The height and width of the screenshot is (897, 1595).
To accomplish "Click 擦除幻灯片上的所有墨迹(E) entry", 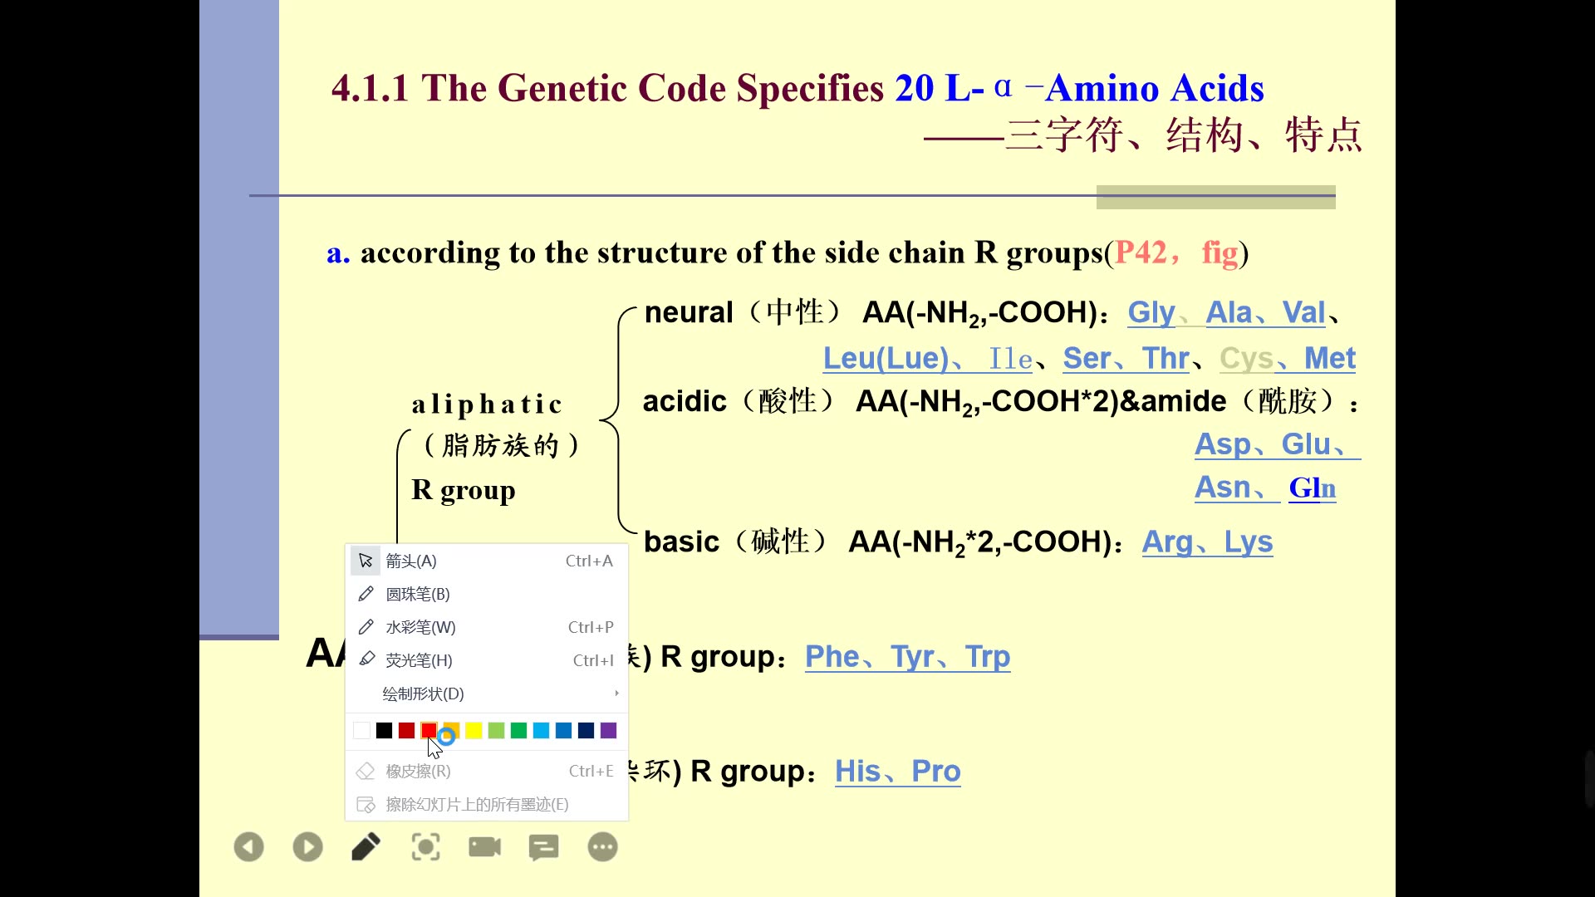I will point(486,804).
